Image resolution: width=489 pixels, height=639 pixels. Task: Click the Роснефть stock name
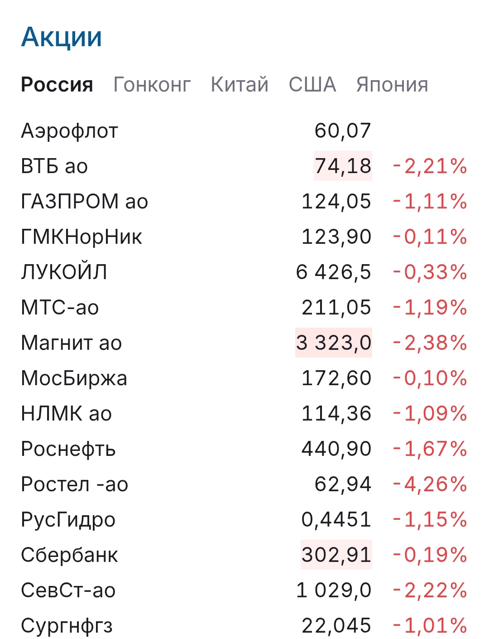(68, 449)
